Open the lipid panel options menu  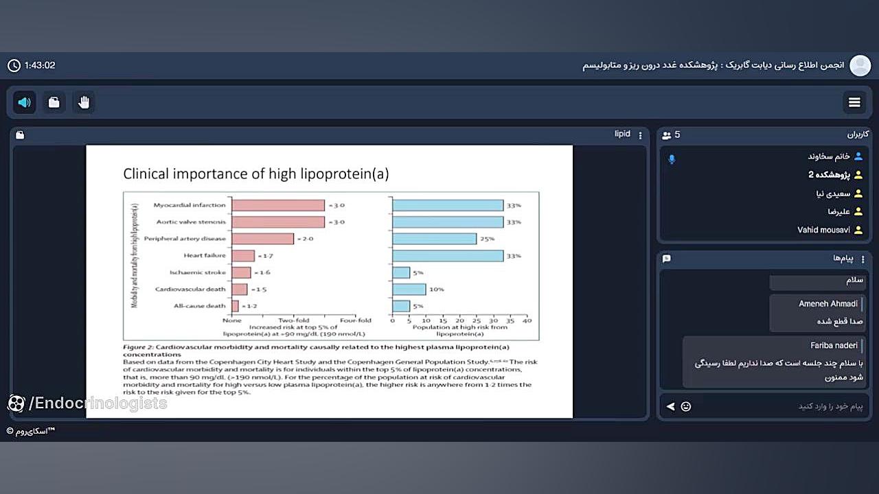click(x=641, y=135)
